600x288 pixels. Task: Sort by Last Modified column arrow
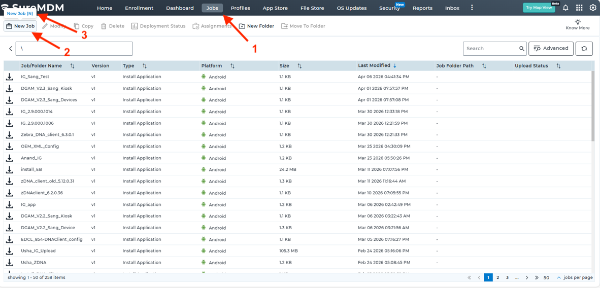click(x=395, y=66)
